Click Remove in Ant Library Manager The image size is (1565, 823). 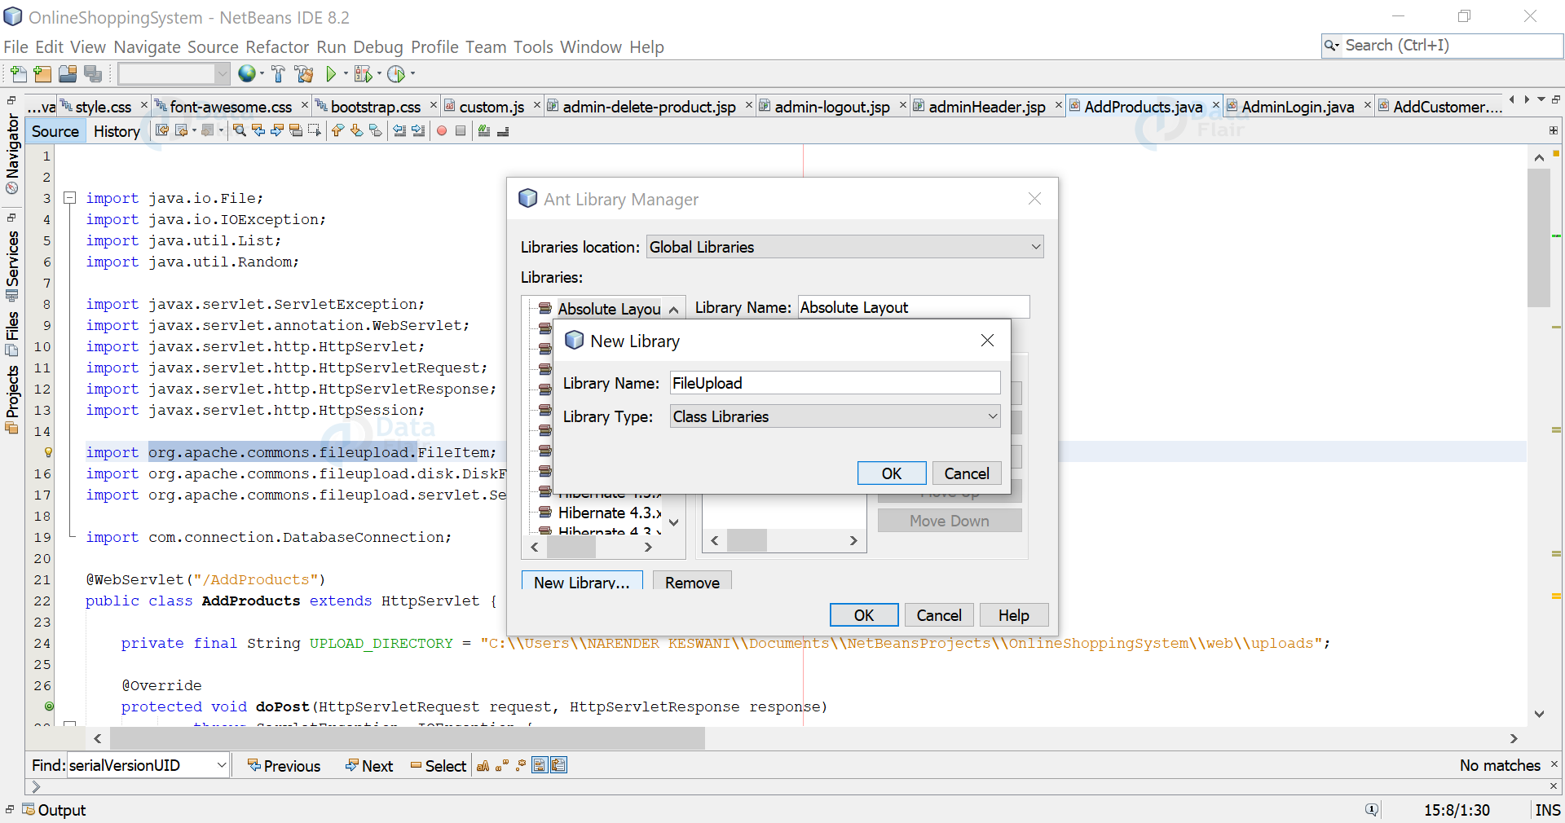pyautogui.click(x=692, y=581)
